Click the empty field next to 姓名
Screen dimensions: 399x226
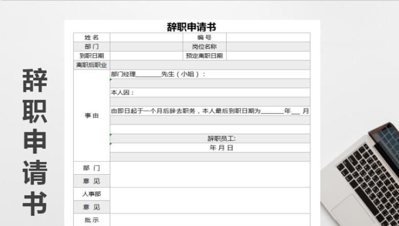click(146, 37)
